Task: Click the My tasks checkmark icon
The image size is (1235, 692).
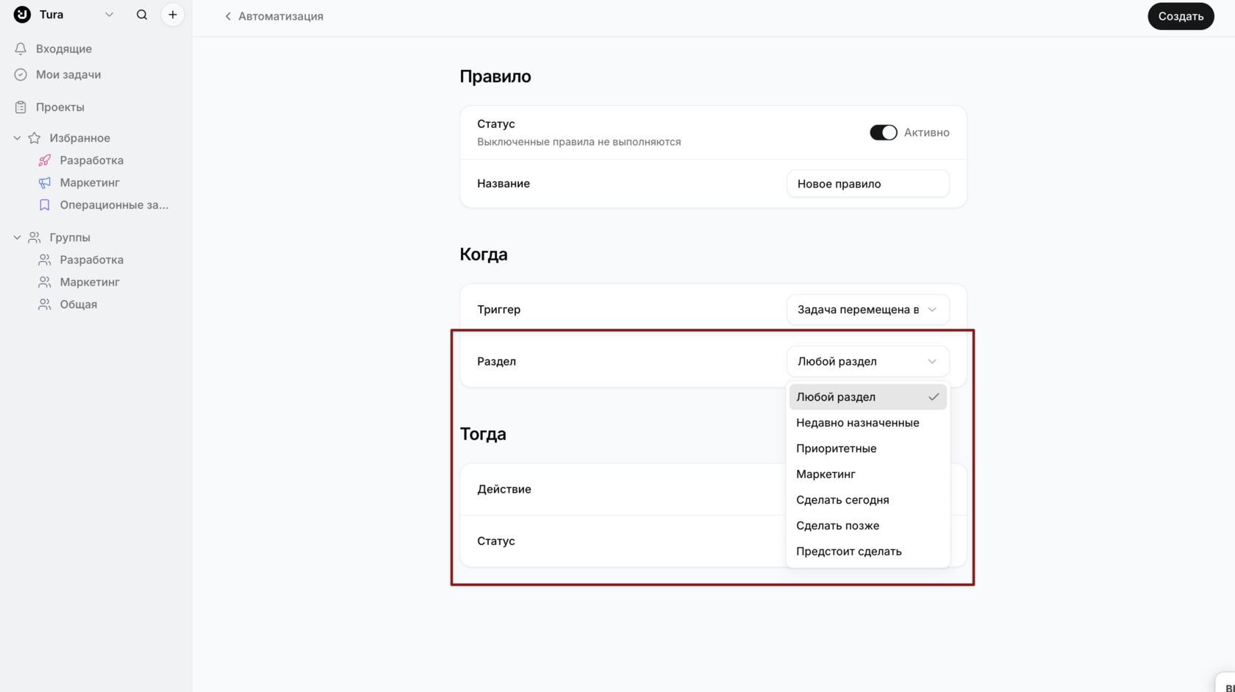Action: click(21, 74)
